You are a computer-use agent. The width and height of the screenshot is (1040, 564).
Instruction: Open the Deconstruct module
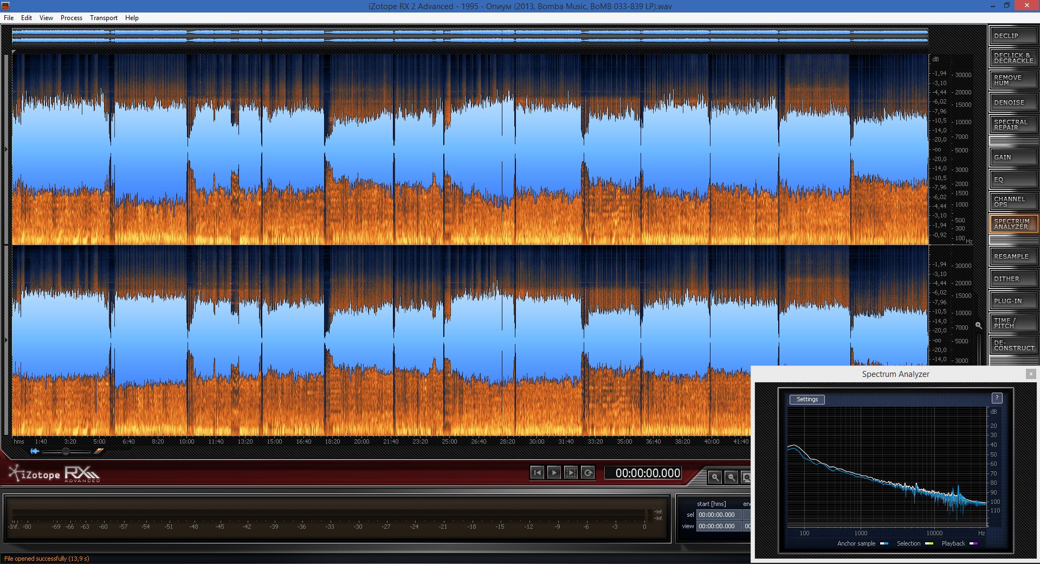tap(1013, 345)
